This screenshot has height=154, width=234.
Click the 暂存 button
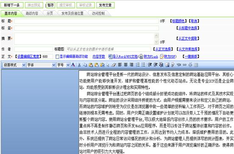pyautogui.click(x=50, y=5)
